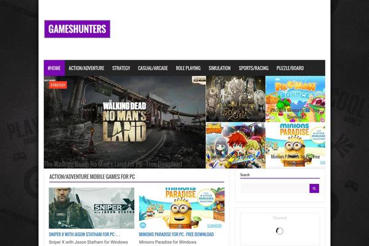Go to the Puzzle/Board category

tap(290, 68)
